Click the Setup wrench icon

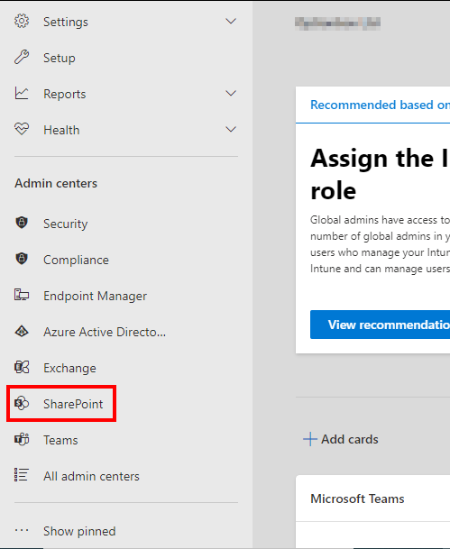(x=22, y=58)
